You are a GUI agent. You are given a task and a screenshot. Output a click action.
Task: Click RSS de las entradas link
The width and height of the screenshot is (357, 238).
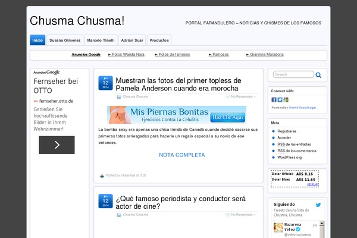click(294, 145)
